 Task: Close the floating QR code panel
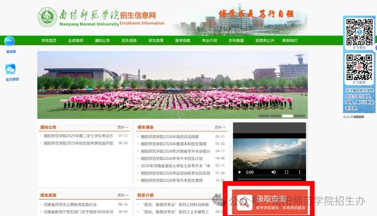click(x=353, y=117)
